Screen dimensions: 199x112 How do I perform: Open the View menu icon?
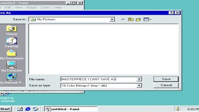(147, 19)
